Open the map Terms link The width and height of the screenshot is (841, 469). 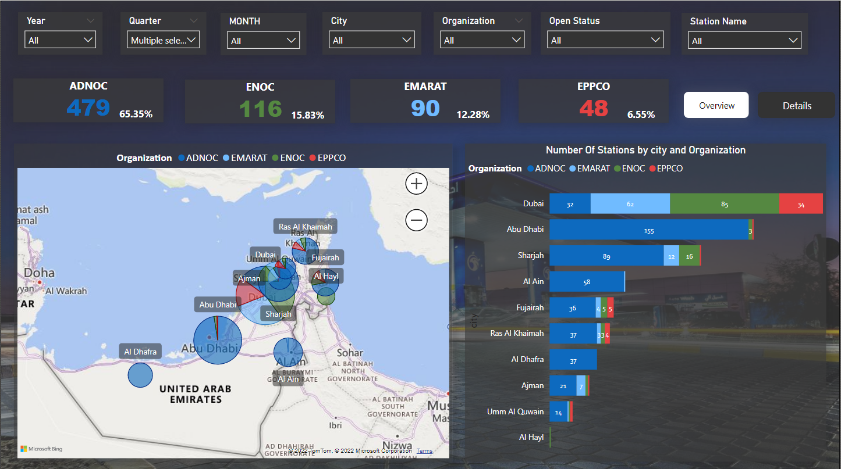(x=424, y=451)
